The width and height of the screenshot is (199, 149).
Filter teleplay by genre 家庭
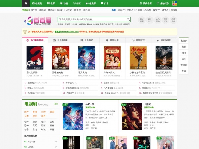point(52,129)
